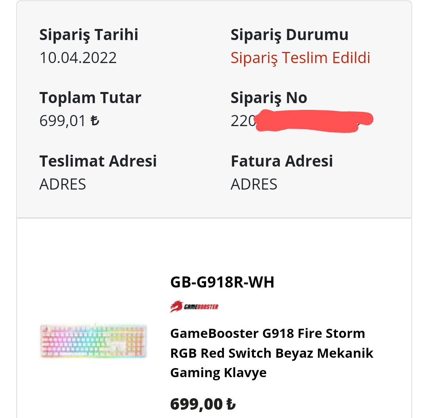Click the lira symbol beside 699,00
Viewport: 428px width, 418px height.
click(231, 404)
